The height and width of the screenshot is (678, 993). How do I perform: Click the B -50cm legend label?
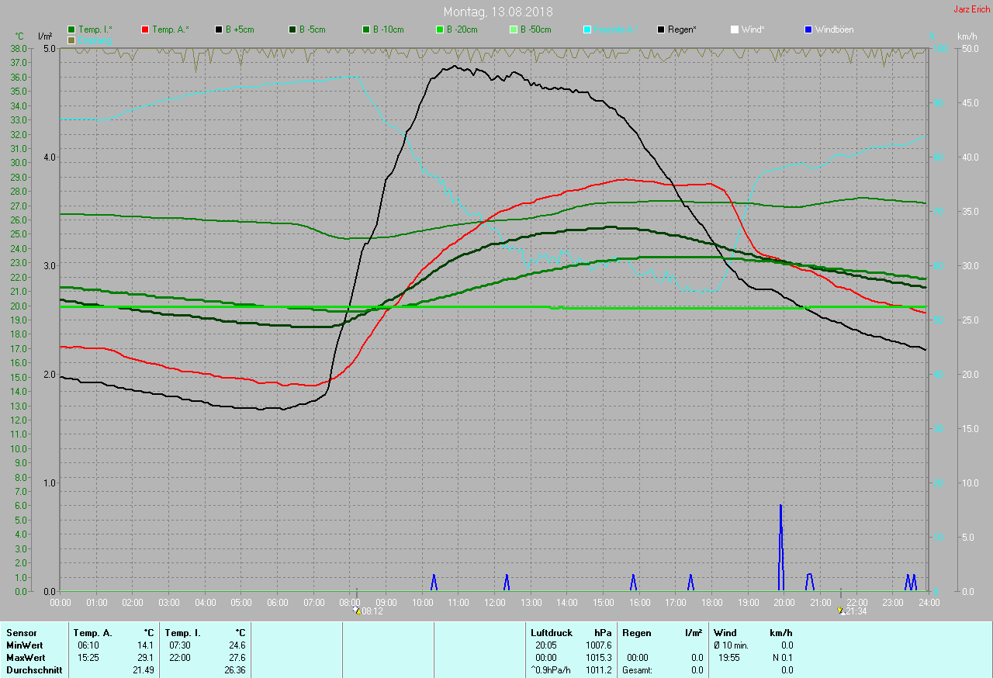coord(535,29)
